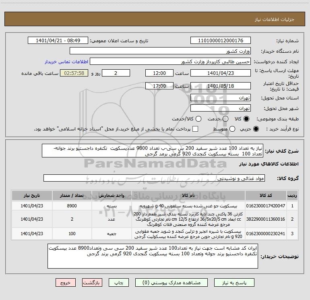Select the کالا radio button
The image size is (310, 300).
246,119
